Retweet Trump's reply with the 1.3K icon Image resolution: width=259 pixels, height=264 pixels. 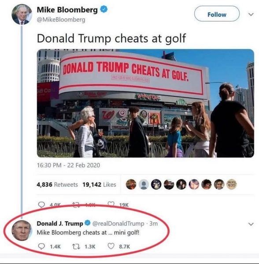coord(76,247)
